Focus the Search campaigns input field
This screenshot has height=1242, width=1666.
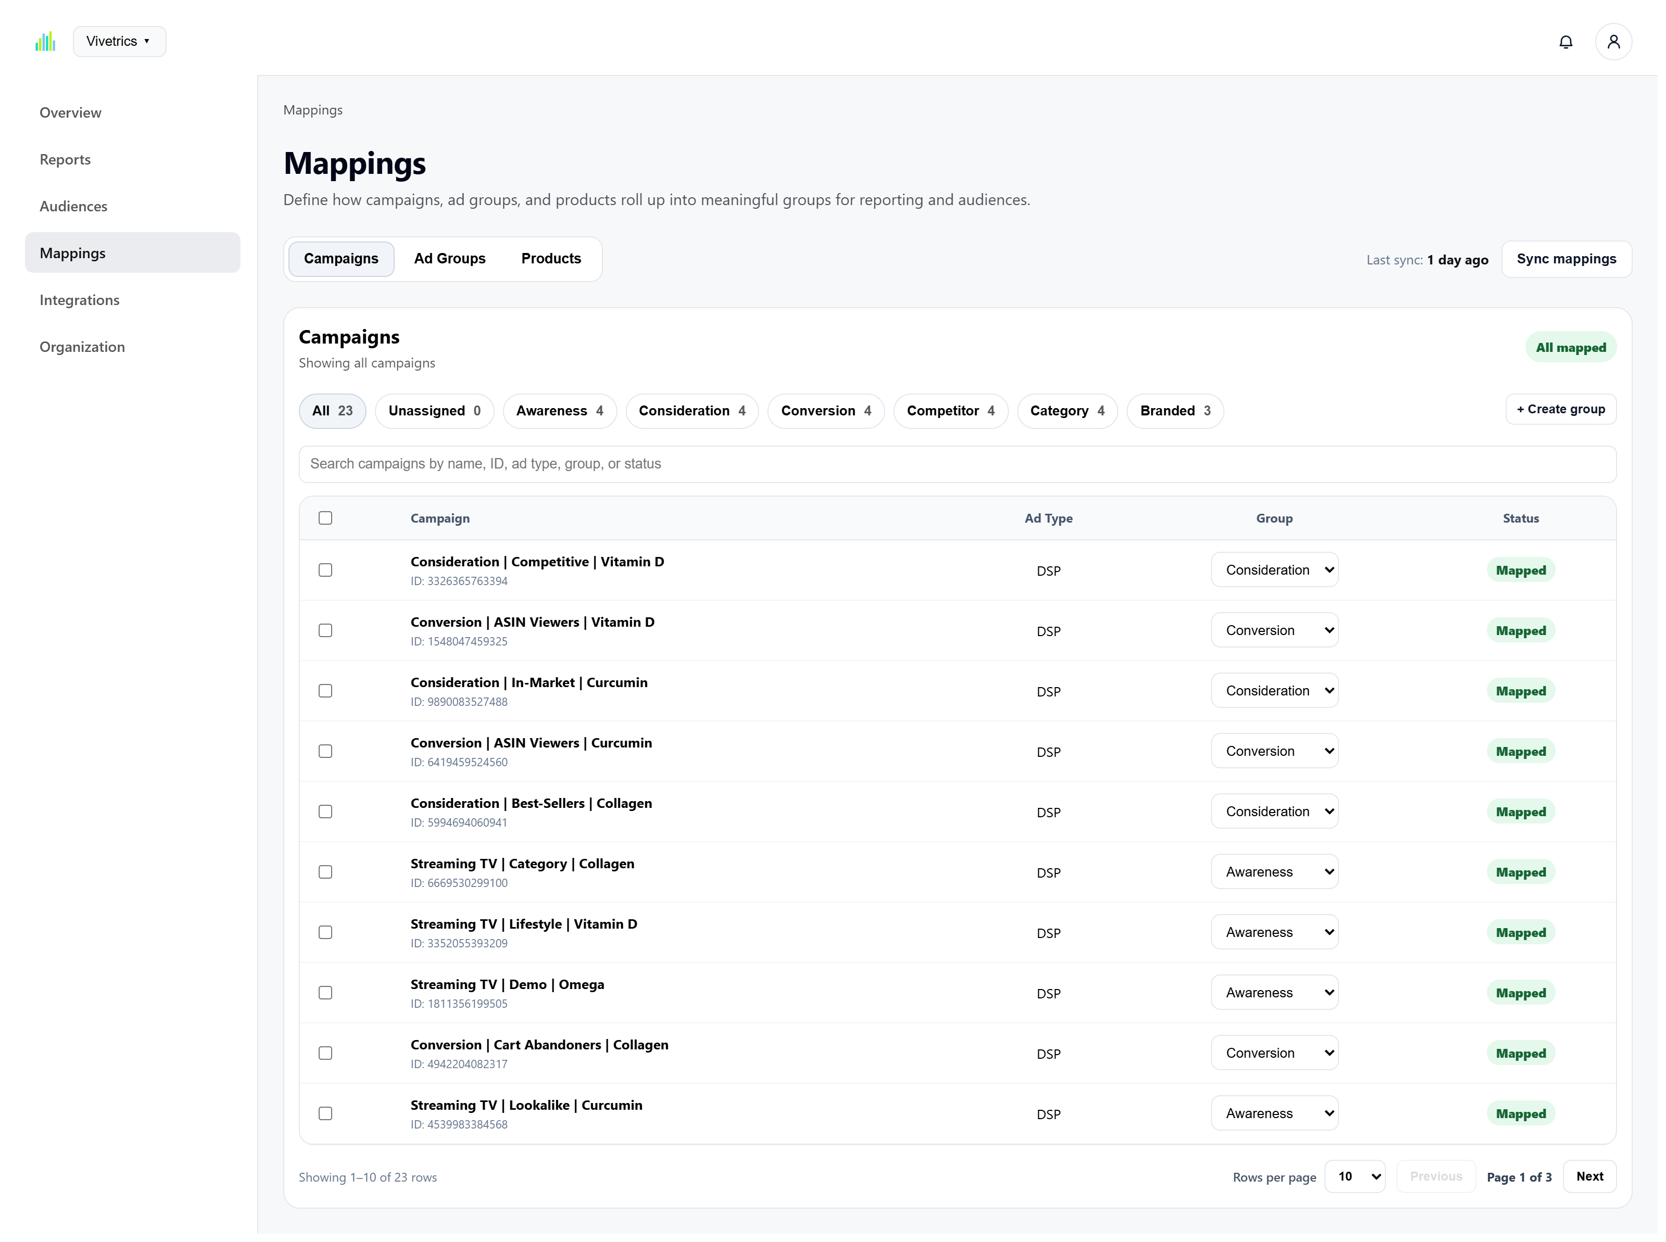pos(957,464)
